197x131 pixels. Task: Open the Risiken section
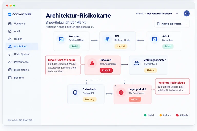click(22, 39)
